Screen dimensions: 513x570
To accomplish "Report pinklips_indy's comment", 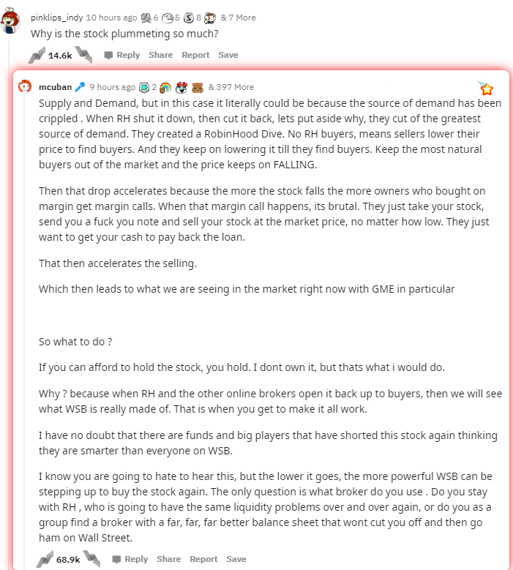I will click(195, 55).
